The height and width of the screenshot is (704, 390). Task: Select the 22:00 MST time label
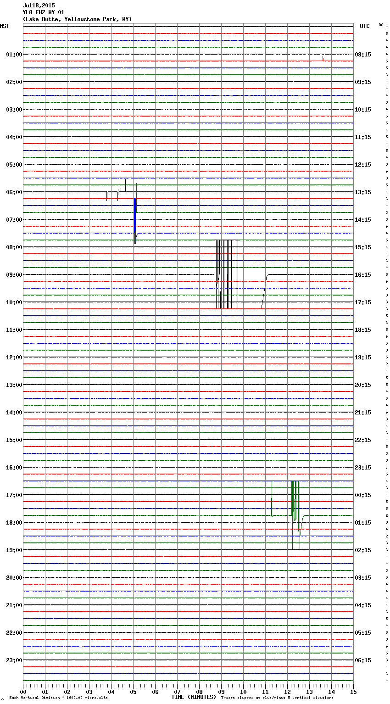coord(14,633)
